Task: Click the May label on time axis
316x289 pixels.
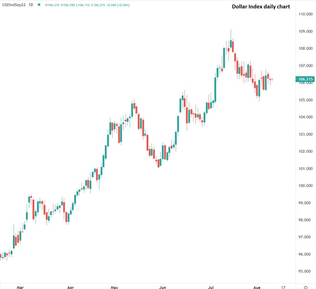Action: (114, 288)
